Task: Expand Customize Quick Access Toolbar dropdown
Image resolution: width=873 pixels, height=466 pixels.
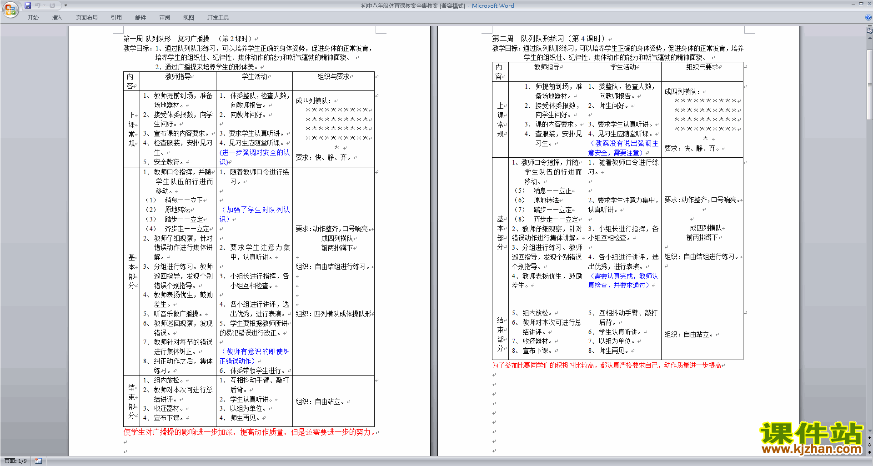Action: pyautogui.click(x=66, y=5)
